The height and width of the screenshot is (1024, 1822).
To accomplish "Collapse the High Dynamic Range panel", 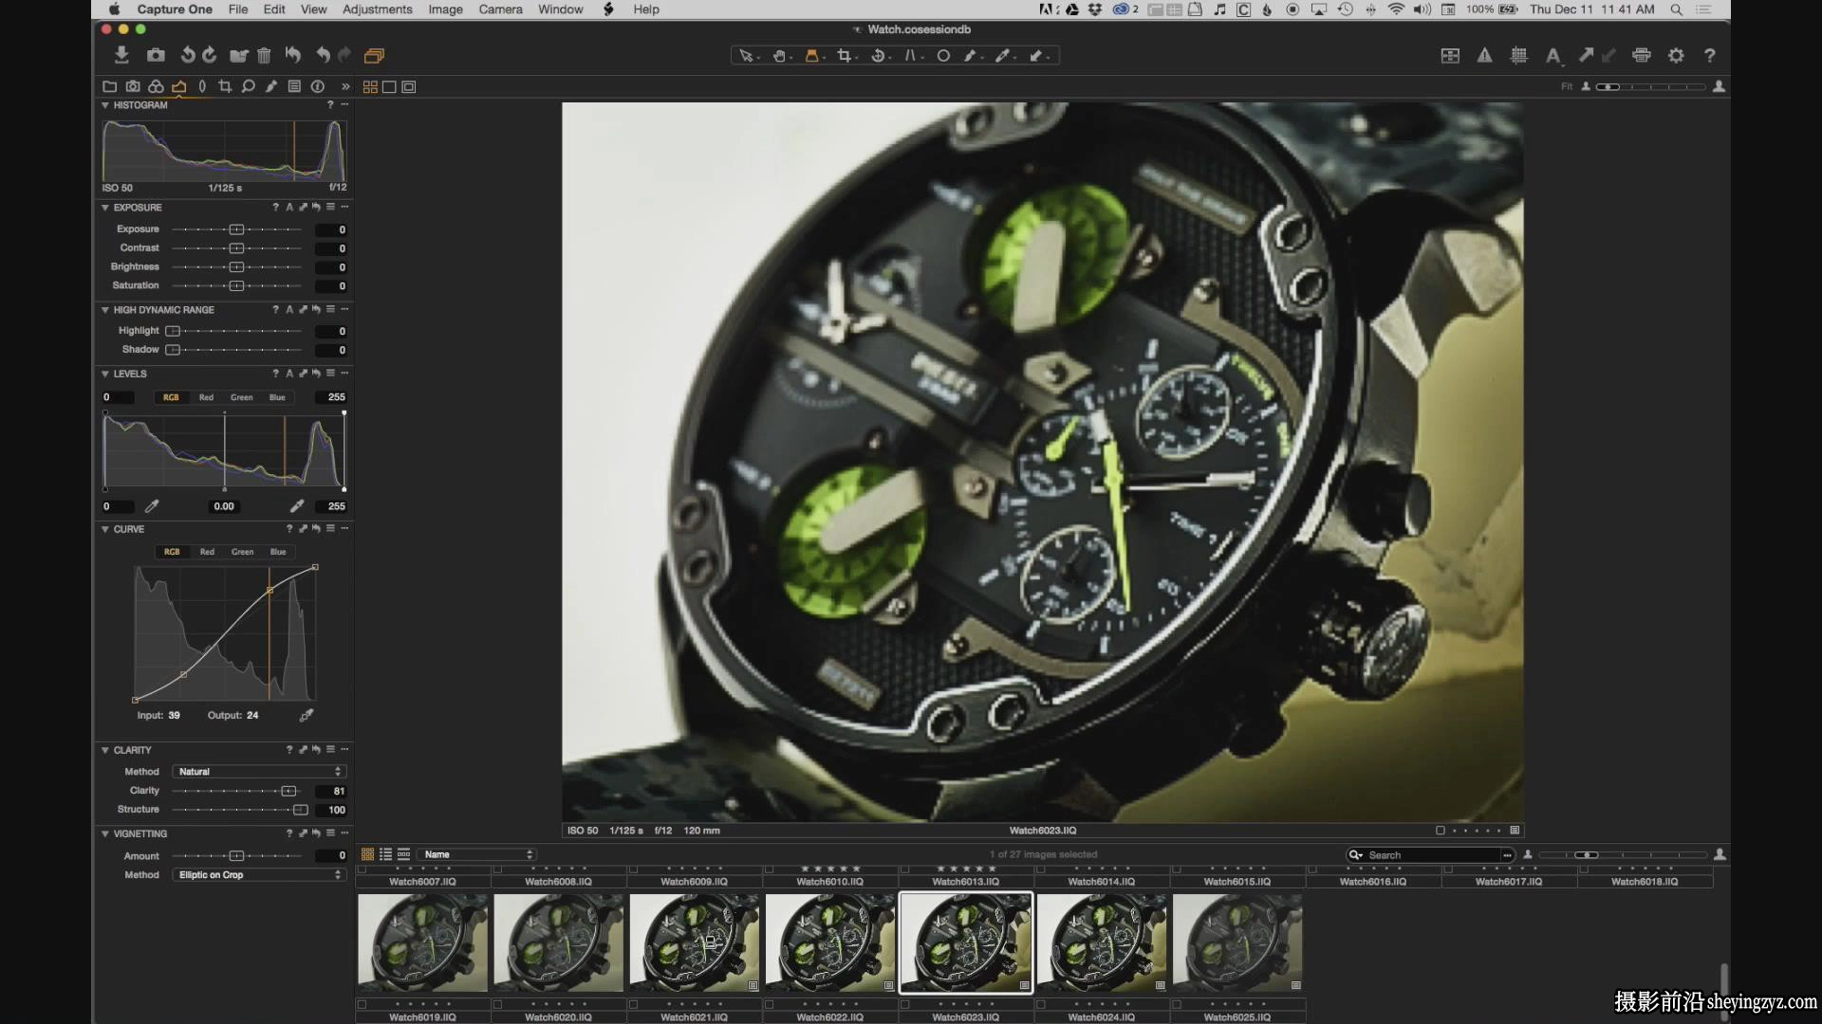I will coord(105,310).
